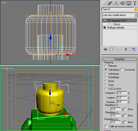Image resolution: width=138 pixels, height=131 pixels.
Task: Open the Modify command panel tab
Action: tap(110, 3)
